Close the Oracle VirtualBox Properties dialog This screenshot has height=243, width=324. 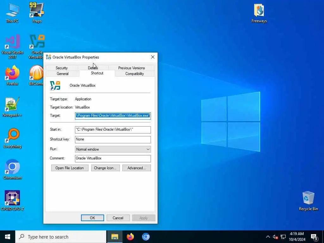(153, 57)
